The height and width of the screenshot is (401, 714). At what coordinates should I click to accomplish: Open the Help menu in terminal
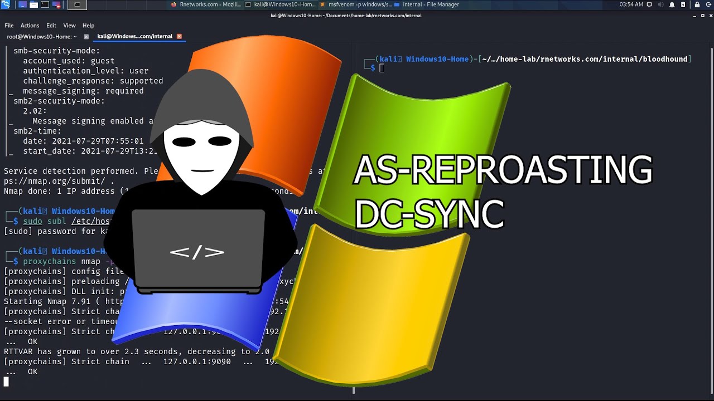click(88, 26)
